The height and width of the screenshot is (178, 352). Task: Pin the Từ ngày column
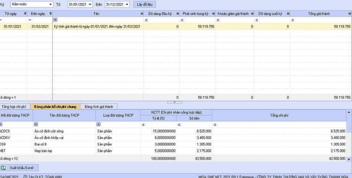pyautogui.click(x=25, y=14)
